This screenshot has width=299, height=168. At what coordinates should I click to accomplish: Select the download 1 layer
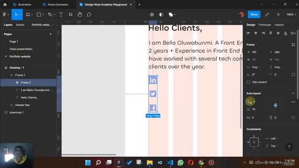point(17,112)
